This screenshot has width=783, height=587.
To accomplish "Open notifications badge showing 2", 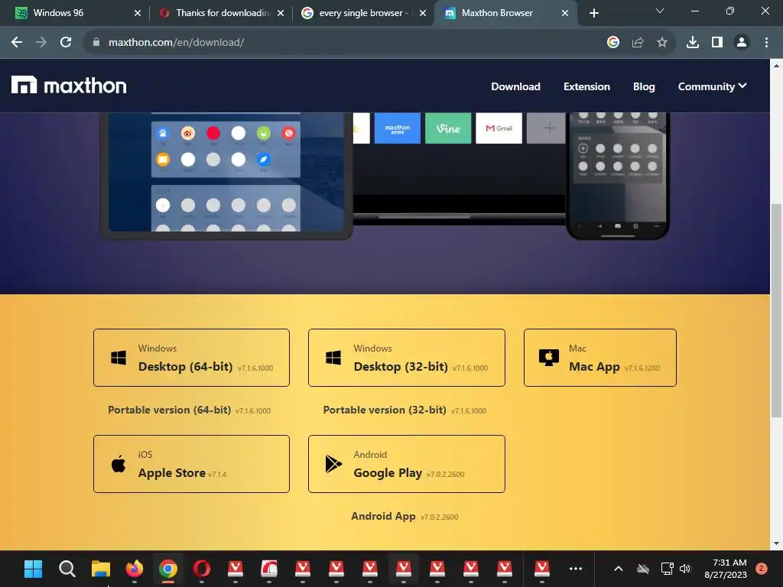I will 762,569.
